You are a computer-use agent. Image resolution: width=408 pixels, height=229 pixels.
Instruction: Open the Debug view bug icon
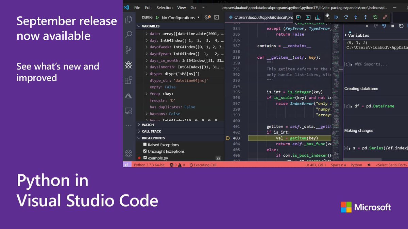[129, 65]
